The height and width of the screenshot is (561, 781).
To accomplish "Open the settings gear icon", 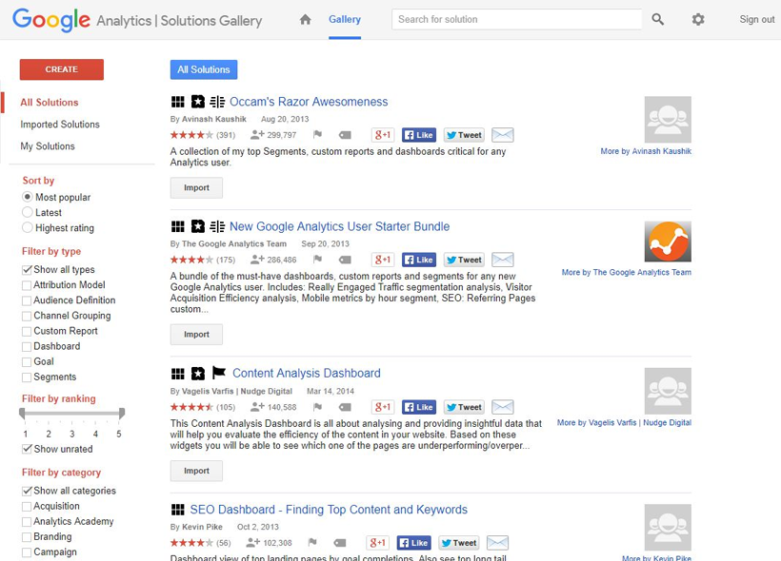I will click(x=698, y=19).
